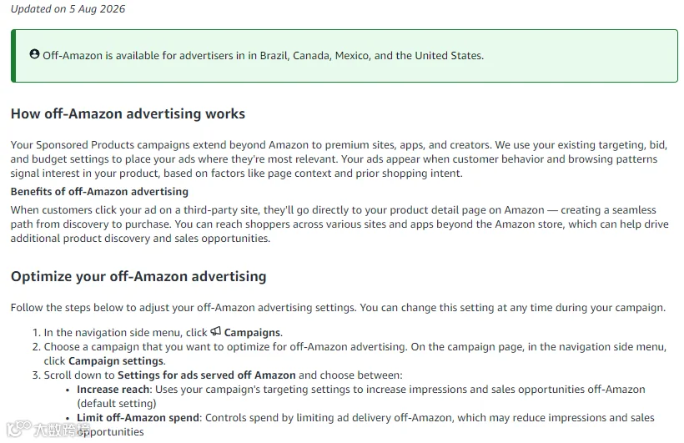Click the paragraph starting 'When customers click your ad'
The height and width of the screenshot is (443, 684).
339,224
